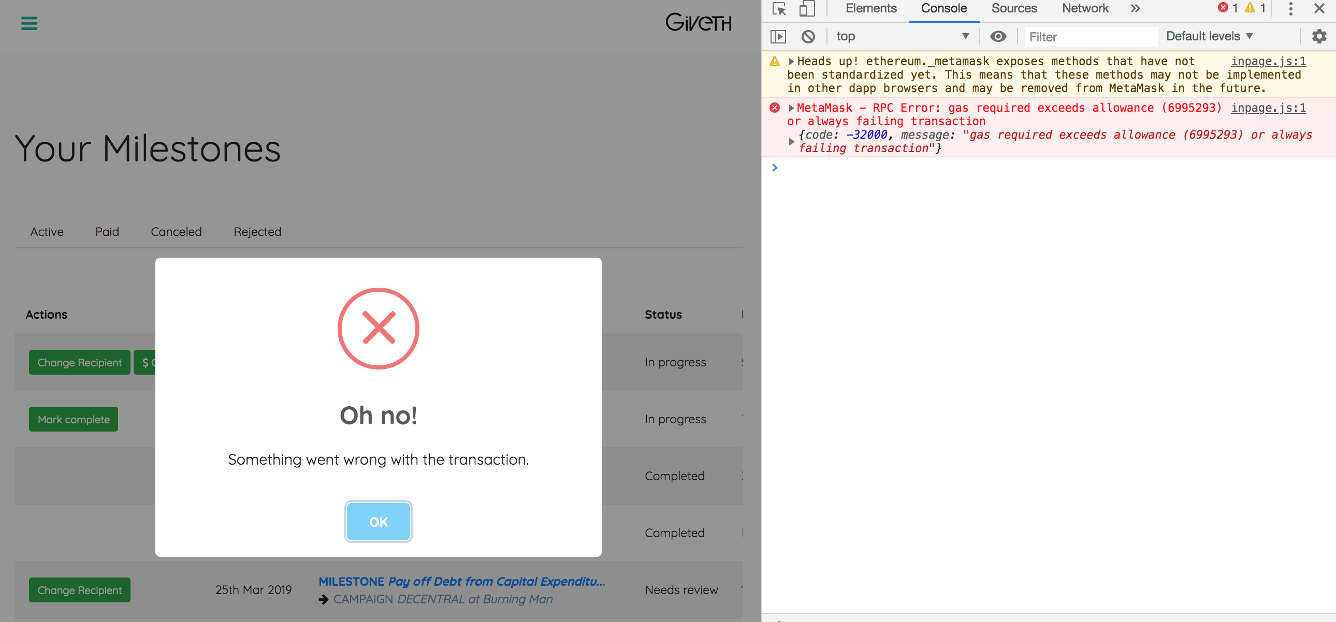Click the arrow icon before CAMPAIGN DECENTRAL
The image size is (1336, 622).
pyautogui.click(x=324, y=600)
